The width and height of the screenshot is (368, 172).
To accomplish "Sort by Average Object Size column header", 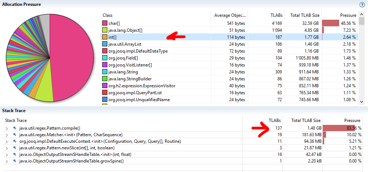I will coord(229,15).
